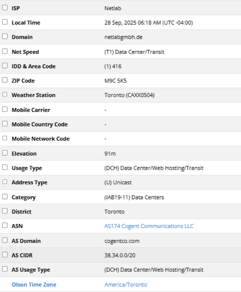Open the AS174 Cogent Communications LLC link
This screenshot has width=241, height=292.
tap(149, 226)
